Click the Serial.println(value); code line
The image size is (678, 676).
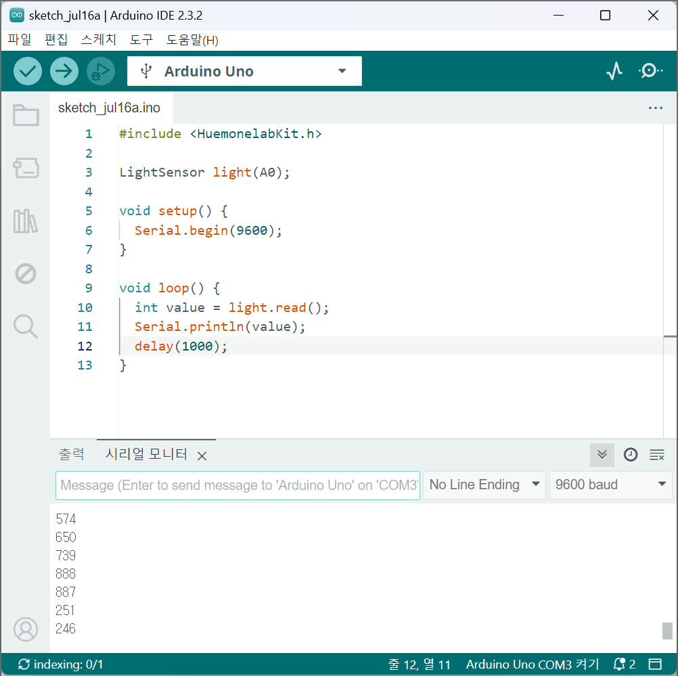[x=220, y=327]
